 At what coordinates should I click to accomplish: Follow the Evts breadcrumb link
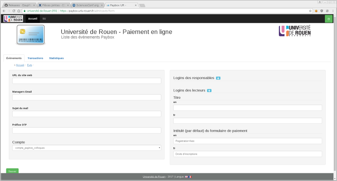[x=29, y=65]
